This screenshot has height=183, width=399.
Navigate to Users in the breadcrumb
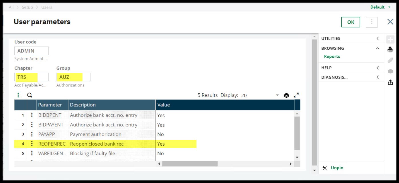[47, 7]
